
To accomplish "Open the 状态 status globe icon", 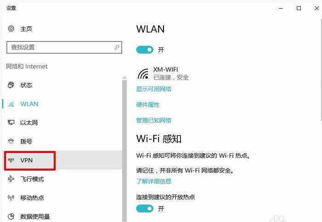I will (x=11, y=85).
